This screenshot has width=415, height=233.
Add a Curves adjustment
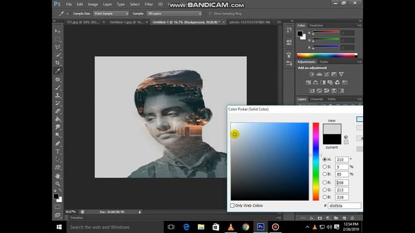click(x=327, y=74)
